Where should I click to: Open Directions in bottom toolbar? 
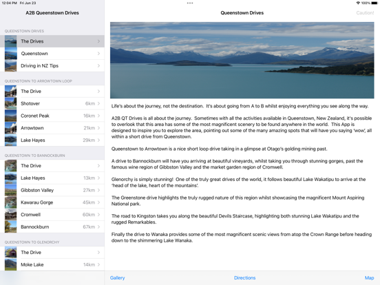[x=244, y=277]
